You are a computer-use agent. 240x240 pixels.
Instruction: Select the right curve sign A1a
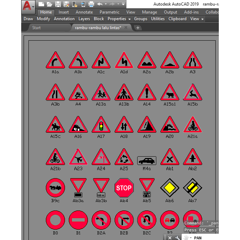tap(56, 60)
